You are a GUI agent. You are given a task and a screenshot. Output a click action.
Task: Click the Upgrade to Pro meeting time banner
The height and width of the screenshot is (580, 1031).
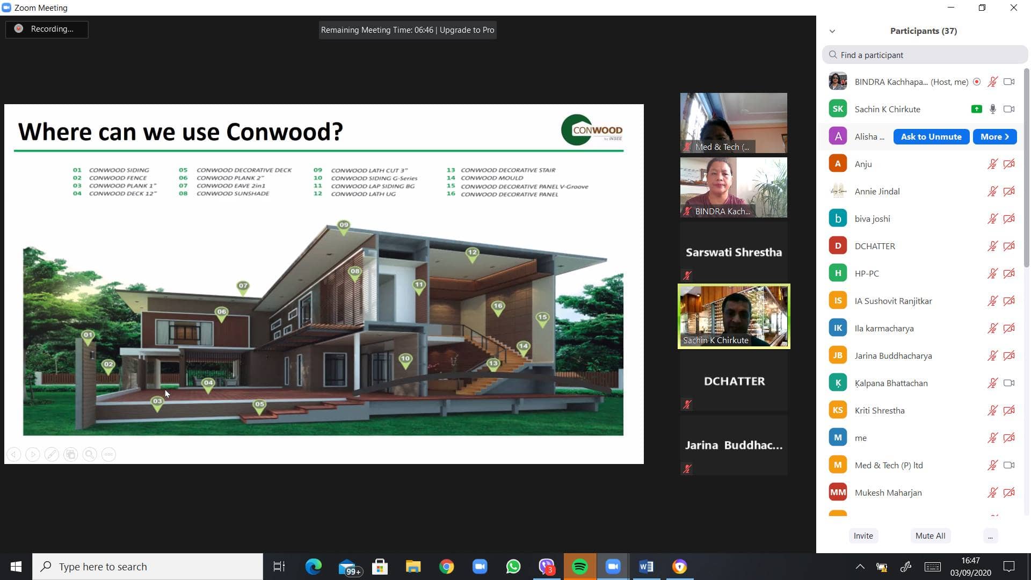[x=408, y=30]
